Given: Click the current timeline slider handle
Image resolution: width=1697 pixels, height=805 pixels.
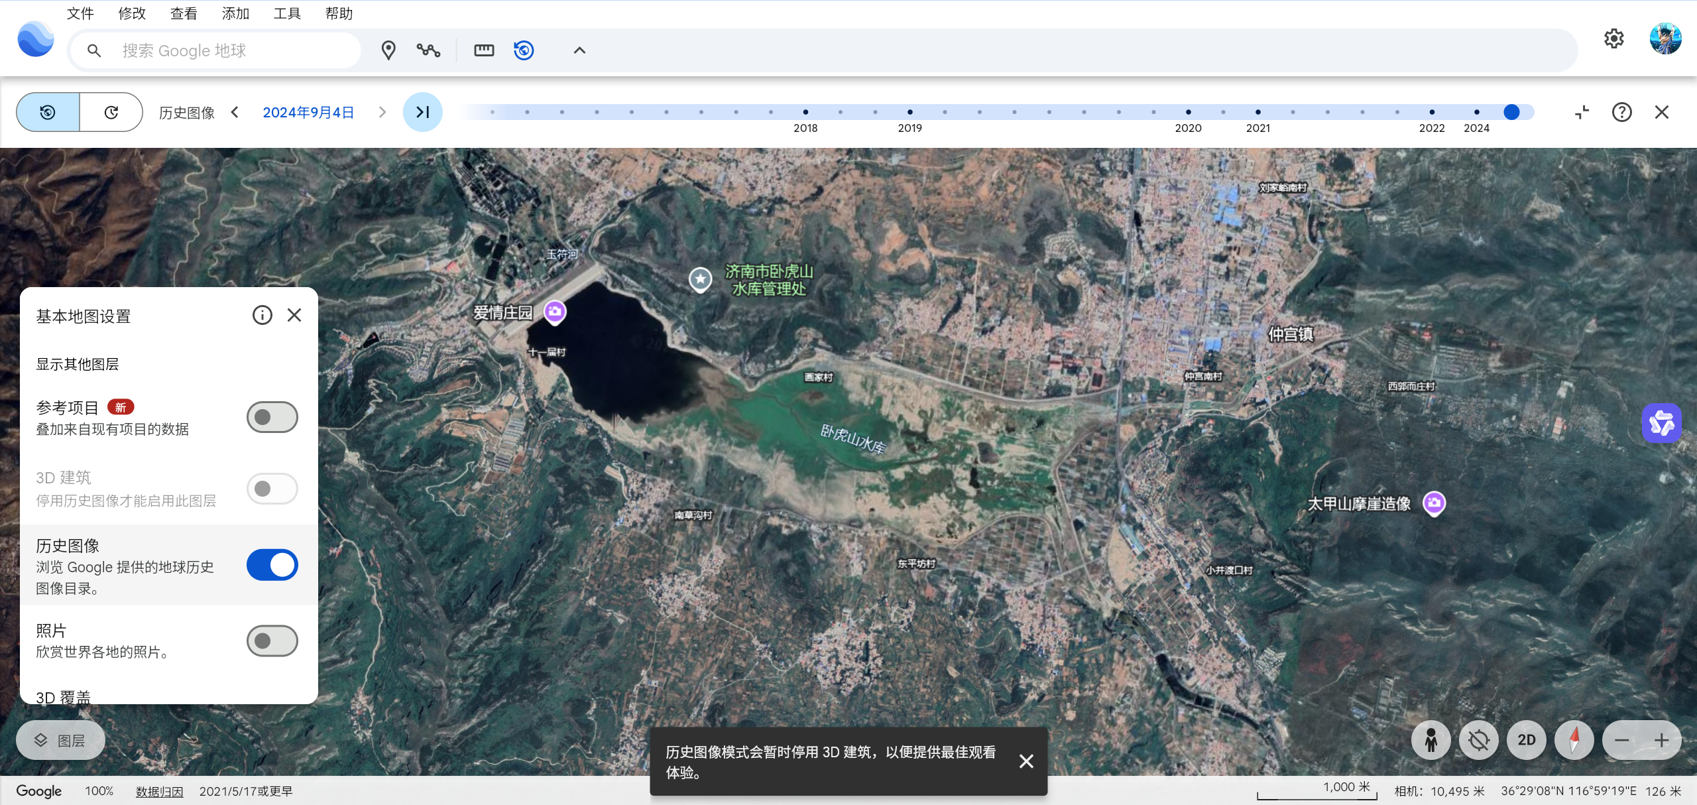Looking at the screenshot, I should click(1511, 112).
